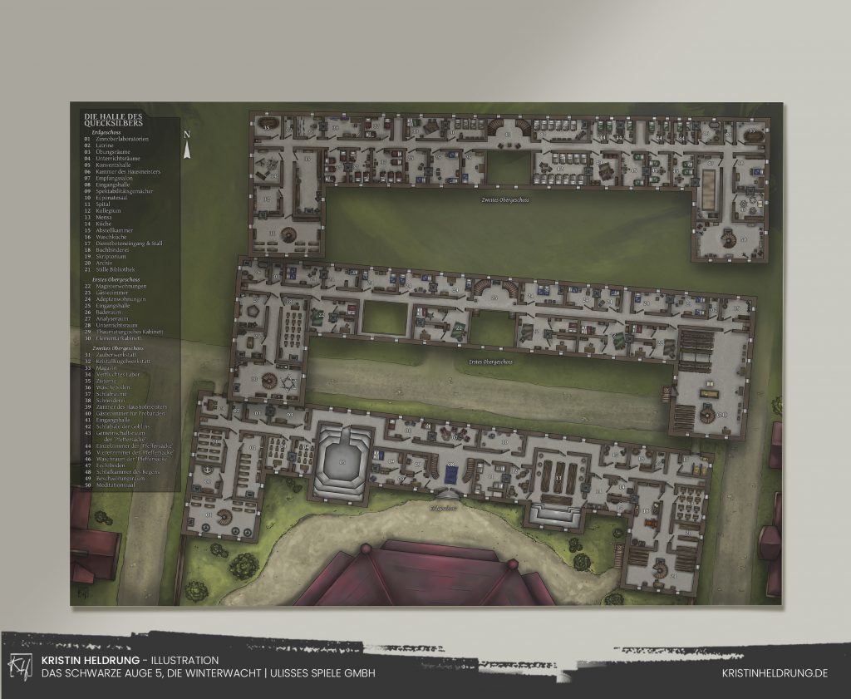Open the KRISTINHELDRUNG.DE website link
The width and height of the screenshot is (851, 699).
[x=775, y=673]
